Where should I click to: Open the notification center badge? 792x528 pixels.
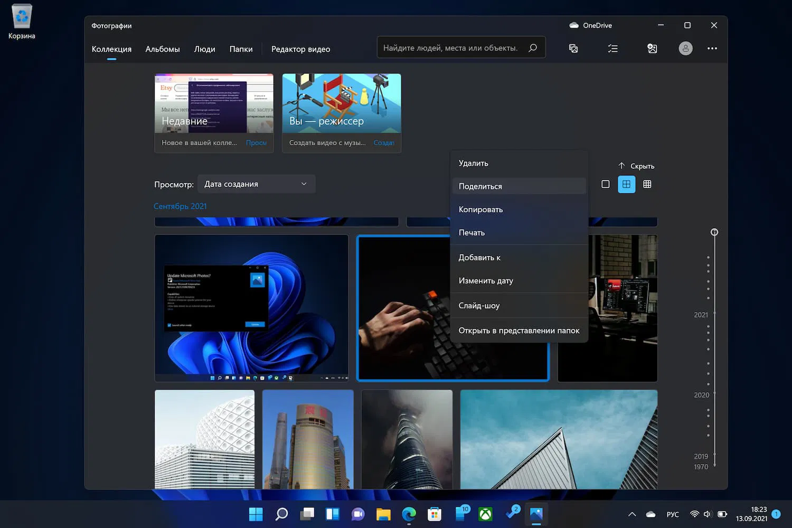(776, 514)
